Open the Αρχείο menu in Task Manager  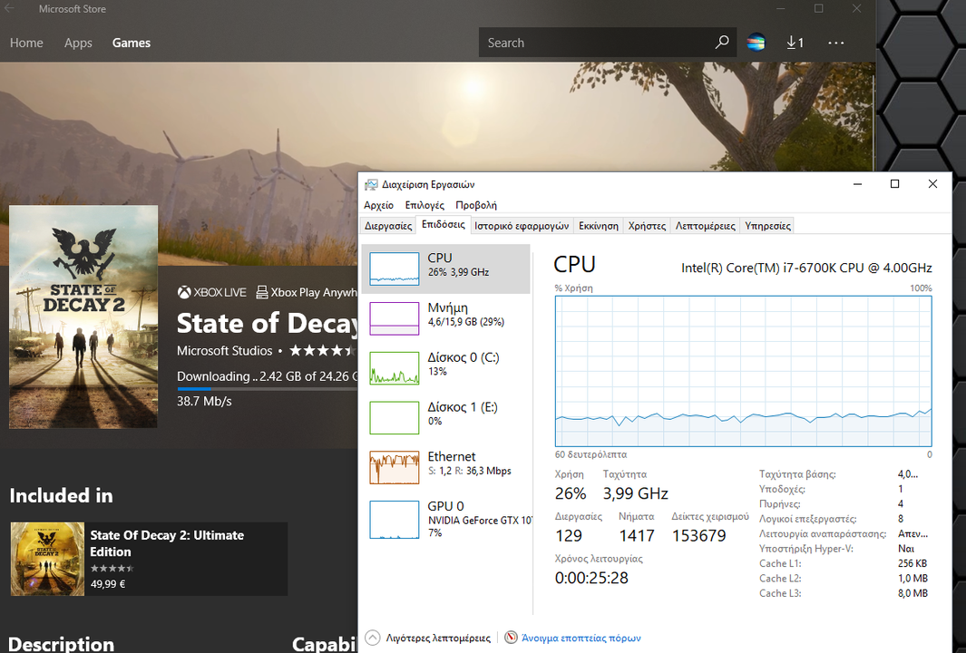tap(378, 205)
